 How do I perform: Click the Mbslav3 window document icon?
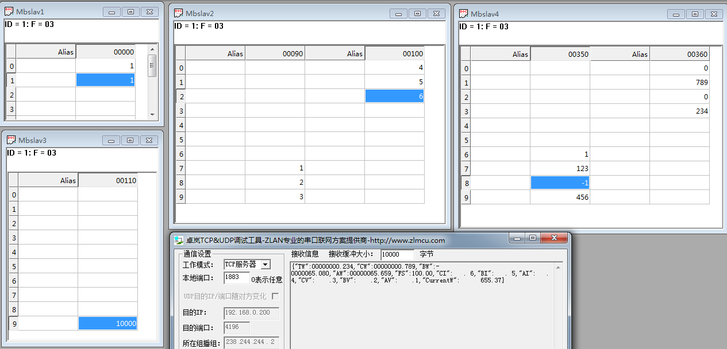11,139
